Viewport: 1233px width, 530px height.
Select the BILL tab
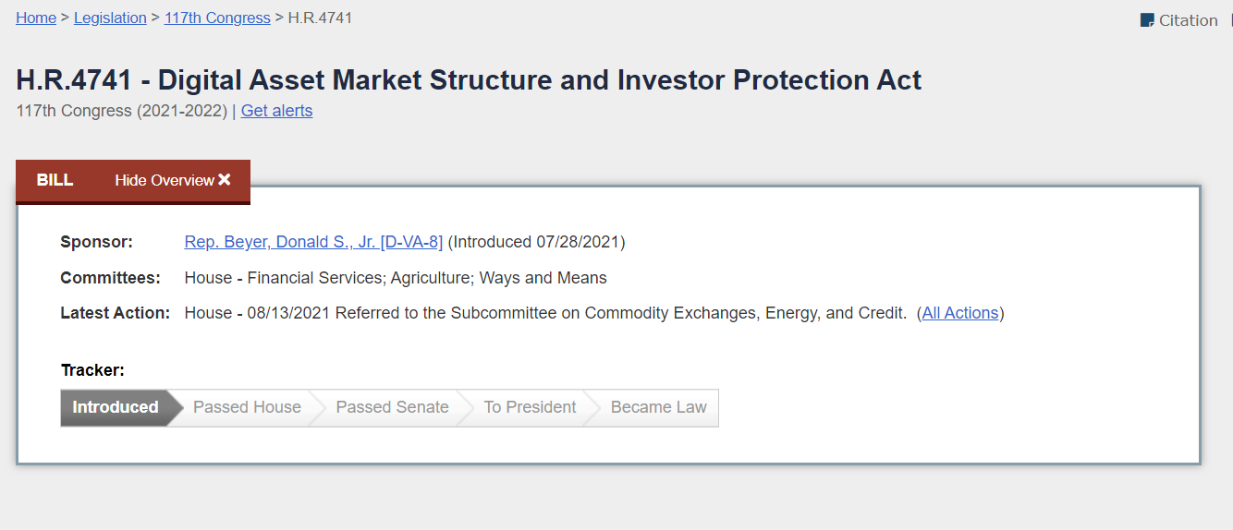pyautogui.click(x=55, y=180)
